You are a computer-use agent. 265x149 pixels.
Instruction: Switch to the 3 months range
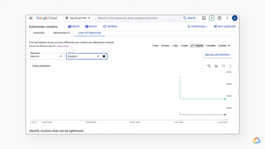pos(210,46)
